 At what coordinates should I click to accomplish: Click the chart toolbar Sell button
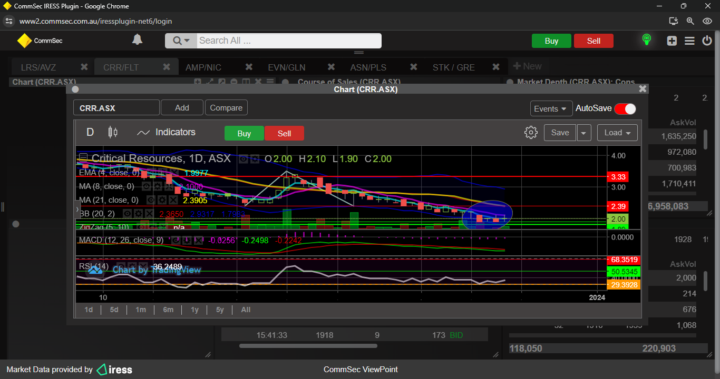[x=284, y=133]
